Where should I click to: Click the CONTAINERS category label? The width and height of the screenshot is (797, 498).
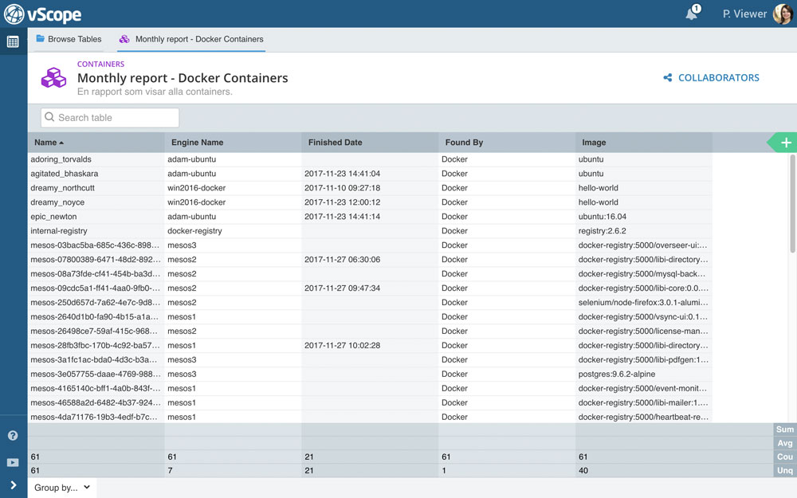[x=100, y=64]
